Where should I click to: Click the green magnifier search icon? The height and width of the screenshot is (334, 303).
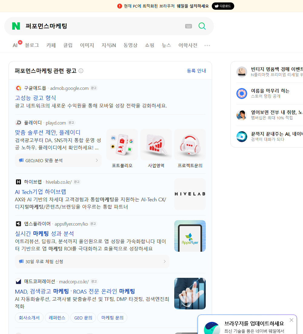click(x=202, y=26)
